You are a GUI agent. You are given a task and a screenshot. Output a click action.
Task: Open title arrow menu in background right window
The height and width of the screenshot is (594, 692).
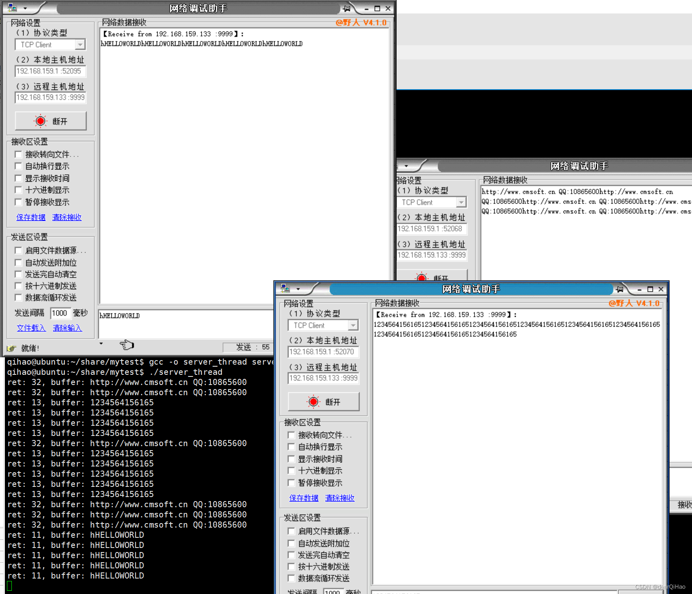tap(406, 166)
